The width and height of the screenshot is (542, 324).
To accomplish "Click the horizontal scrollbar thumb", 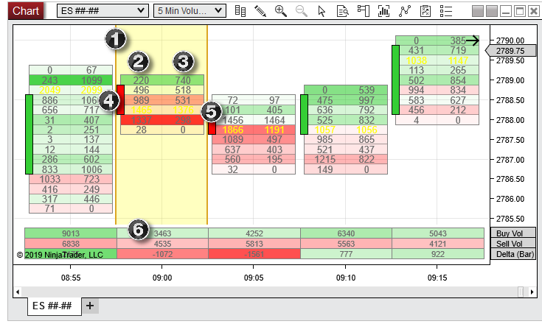I will (x=521, y=292).
